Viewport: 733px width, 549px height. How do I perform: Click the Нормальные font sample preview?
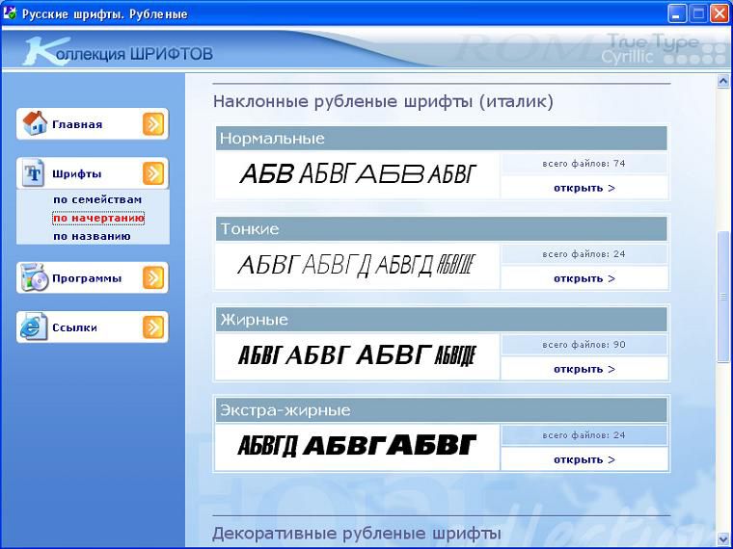click(x=357, y=174)
